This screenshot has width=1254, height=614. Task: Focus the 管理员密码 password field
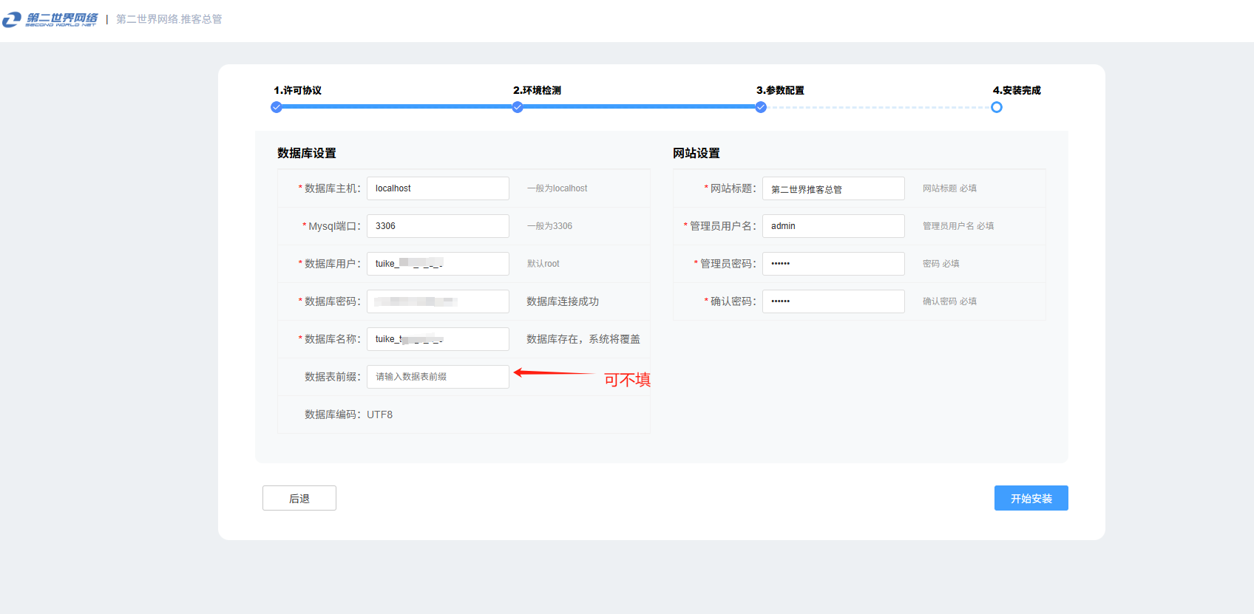pyautogui.click(x=833, y=264)
